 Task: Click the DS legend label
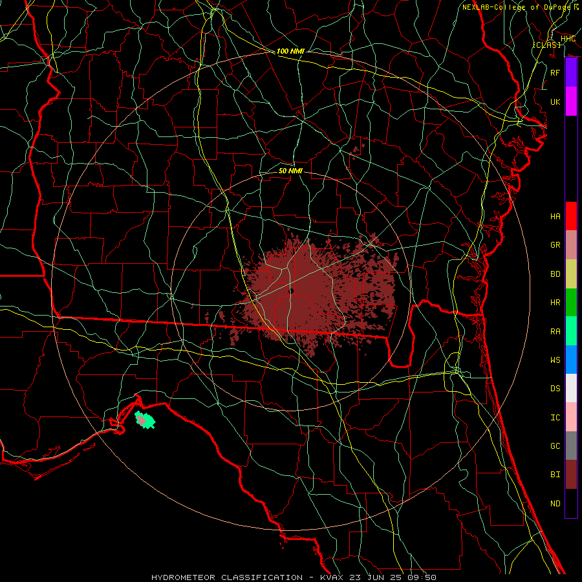click(x=555, y=389)
